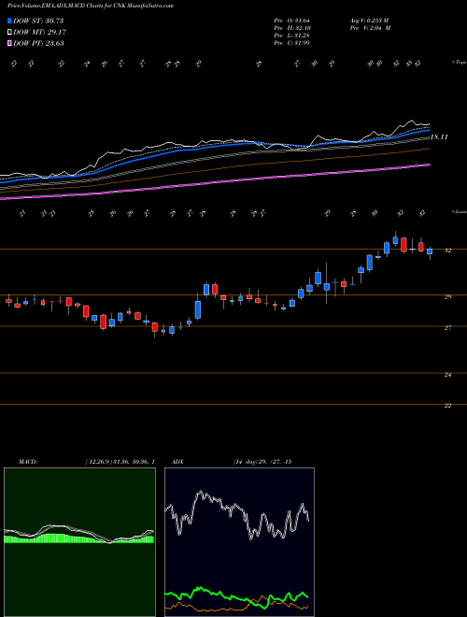Click the white DOW MT legend swatch
The height and width of the screenshot is (617, 467).
click(x=10, y=33)
